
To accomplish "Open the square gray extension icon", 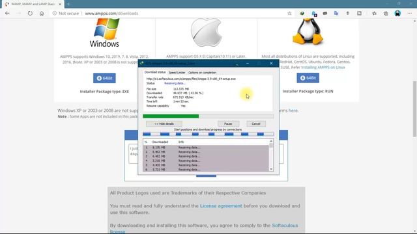I will click(x=359, y=13).
